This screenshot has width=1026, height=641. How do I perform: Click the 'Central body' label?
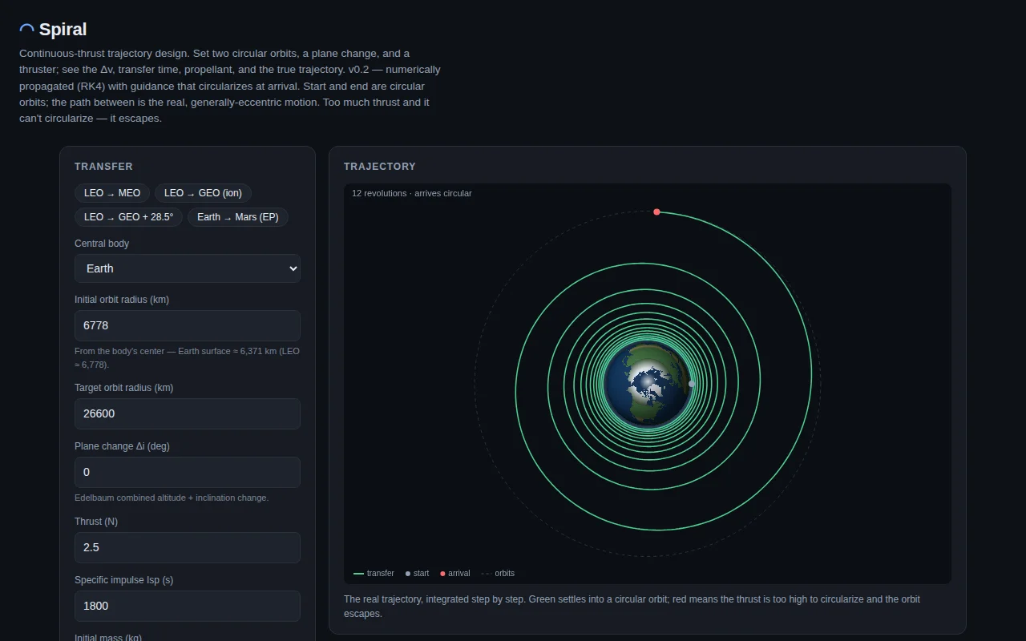point(102,244)
